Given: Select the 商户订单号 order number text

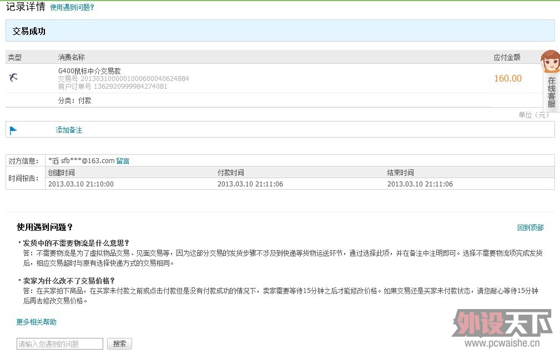Looking at the screenshot, I should [x=112, y=87].
